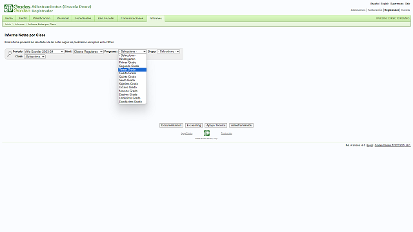Select Quinto Grado from the list
The image size is (413, 232).
click(x=132, y=77)
